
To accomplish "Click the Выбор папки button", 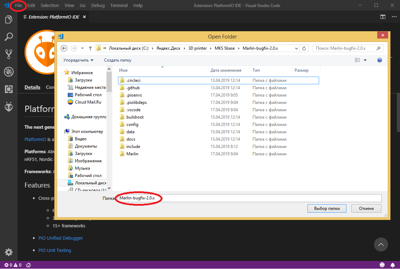I will click(327, 208).
